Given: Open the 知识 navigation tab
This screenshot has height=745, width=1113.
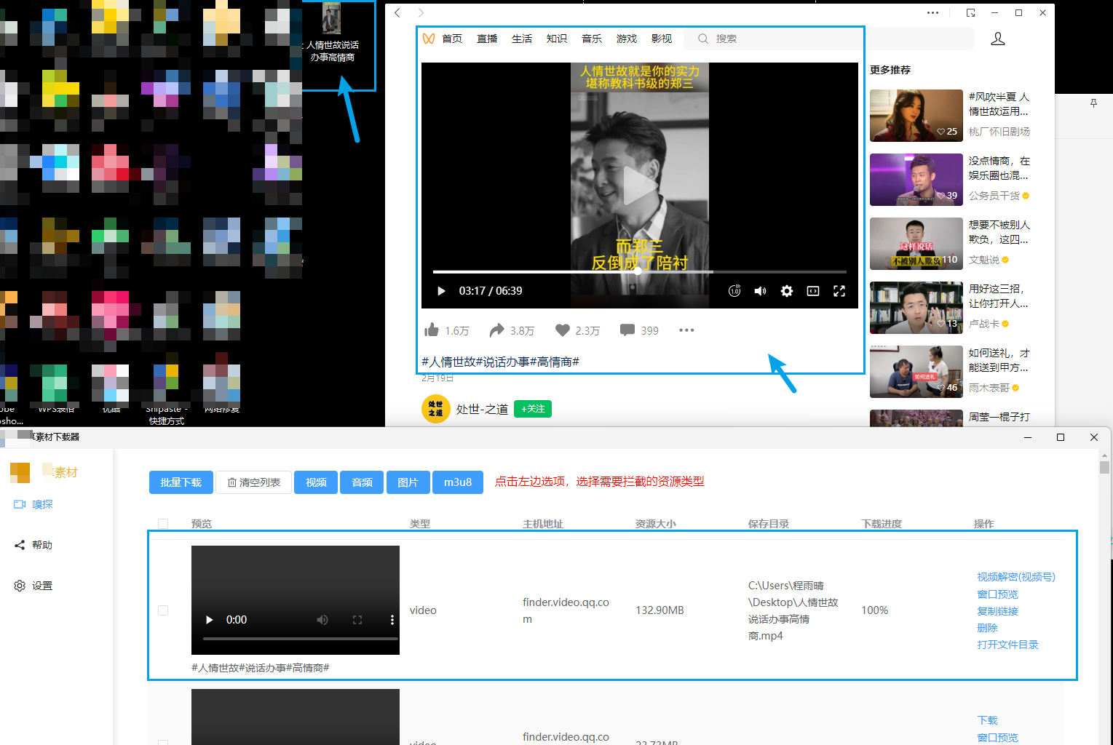Looking at the screenshot, I should [x=557, y=39].
